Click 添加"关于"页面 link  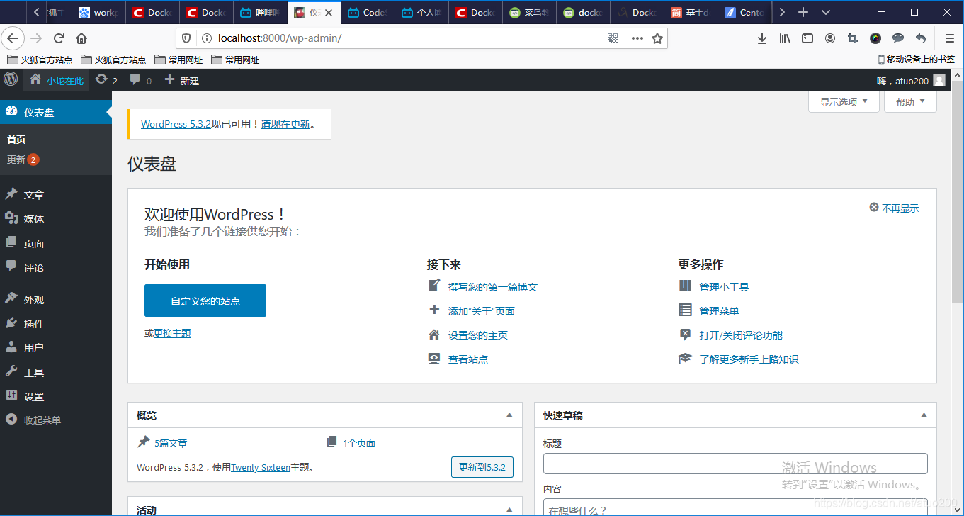click(482, 311)
